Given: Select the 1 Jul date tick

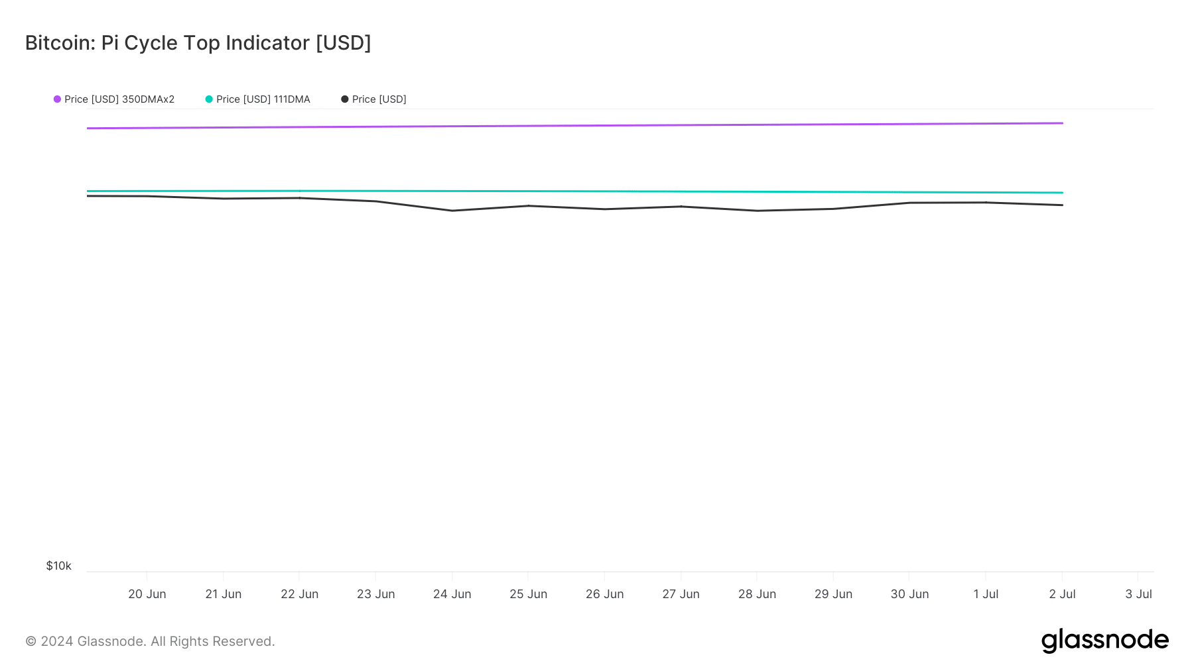Looking at the screenshot, I should (986, 594).
